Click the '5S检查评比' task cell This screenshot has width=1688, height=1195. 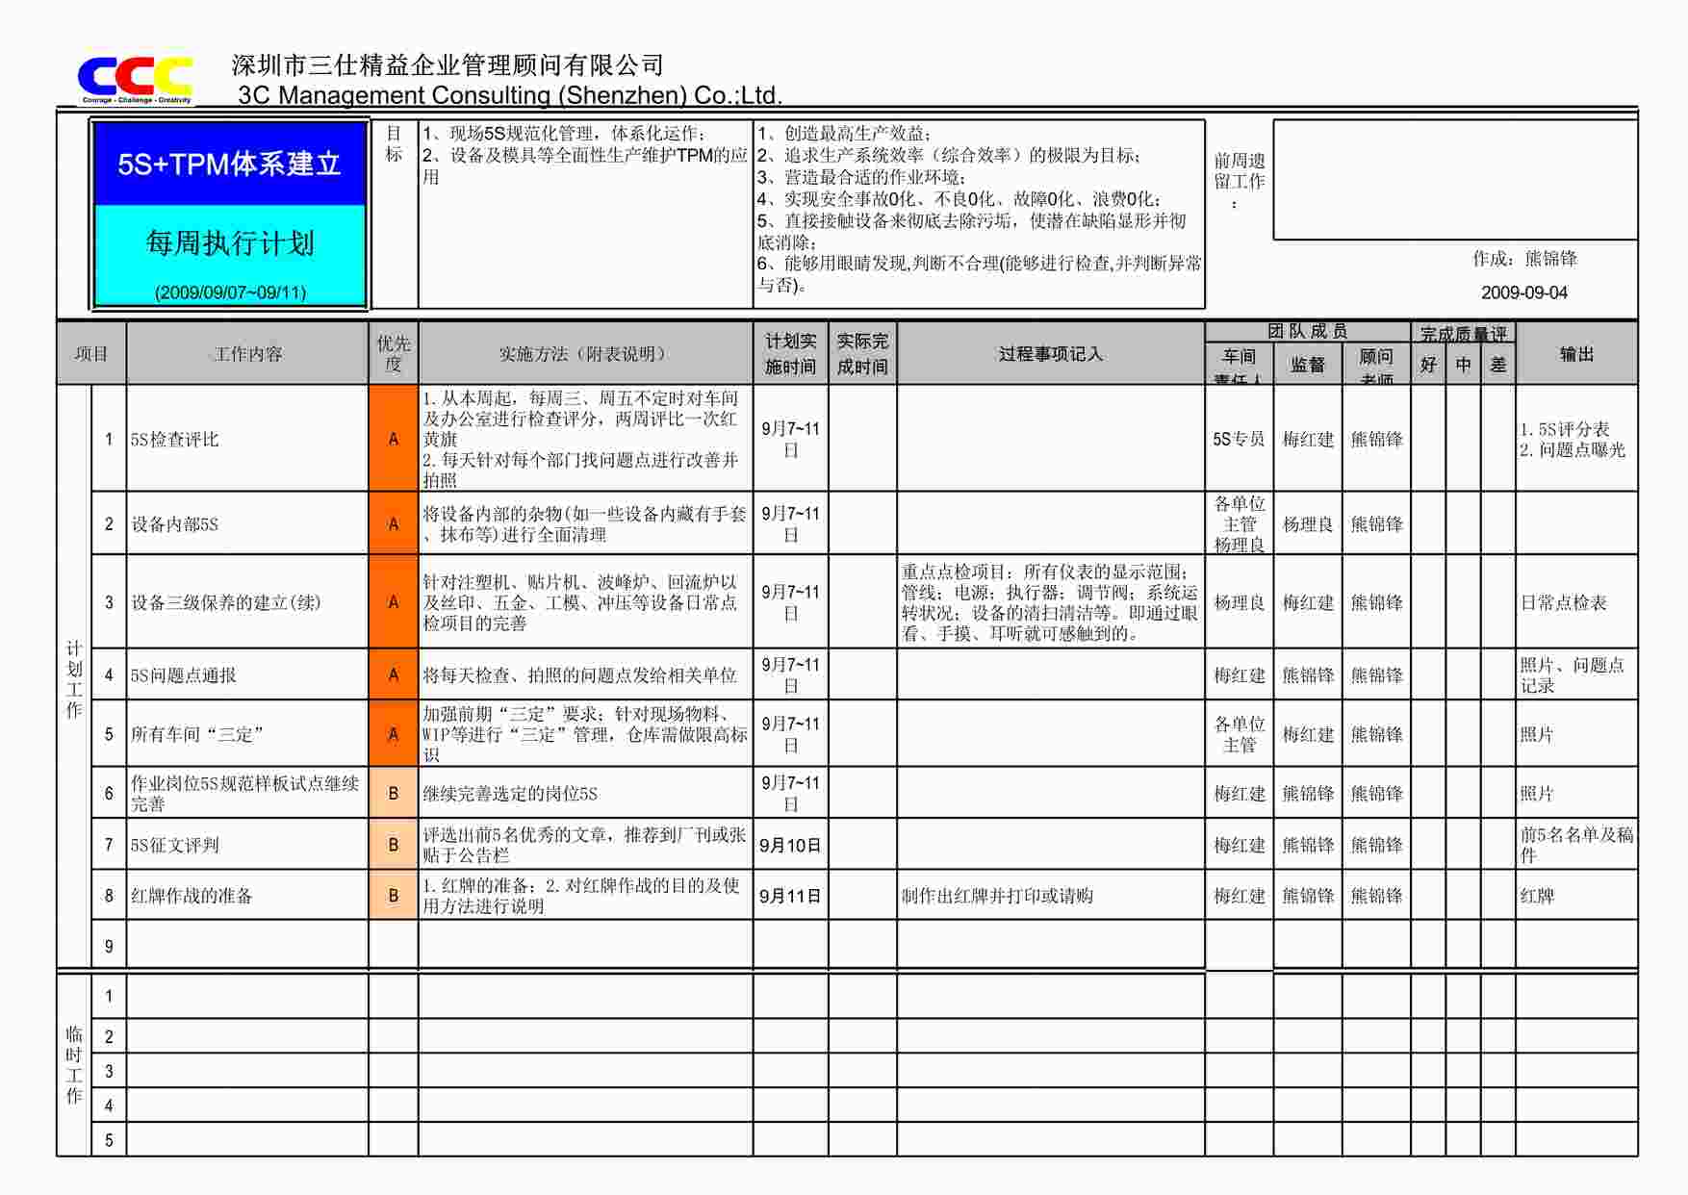tap(247, 439)
